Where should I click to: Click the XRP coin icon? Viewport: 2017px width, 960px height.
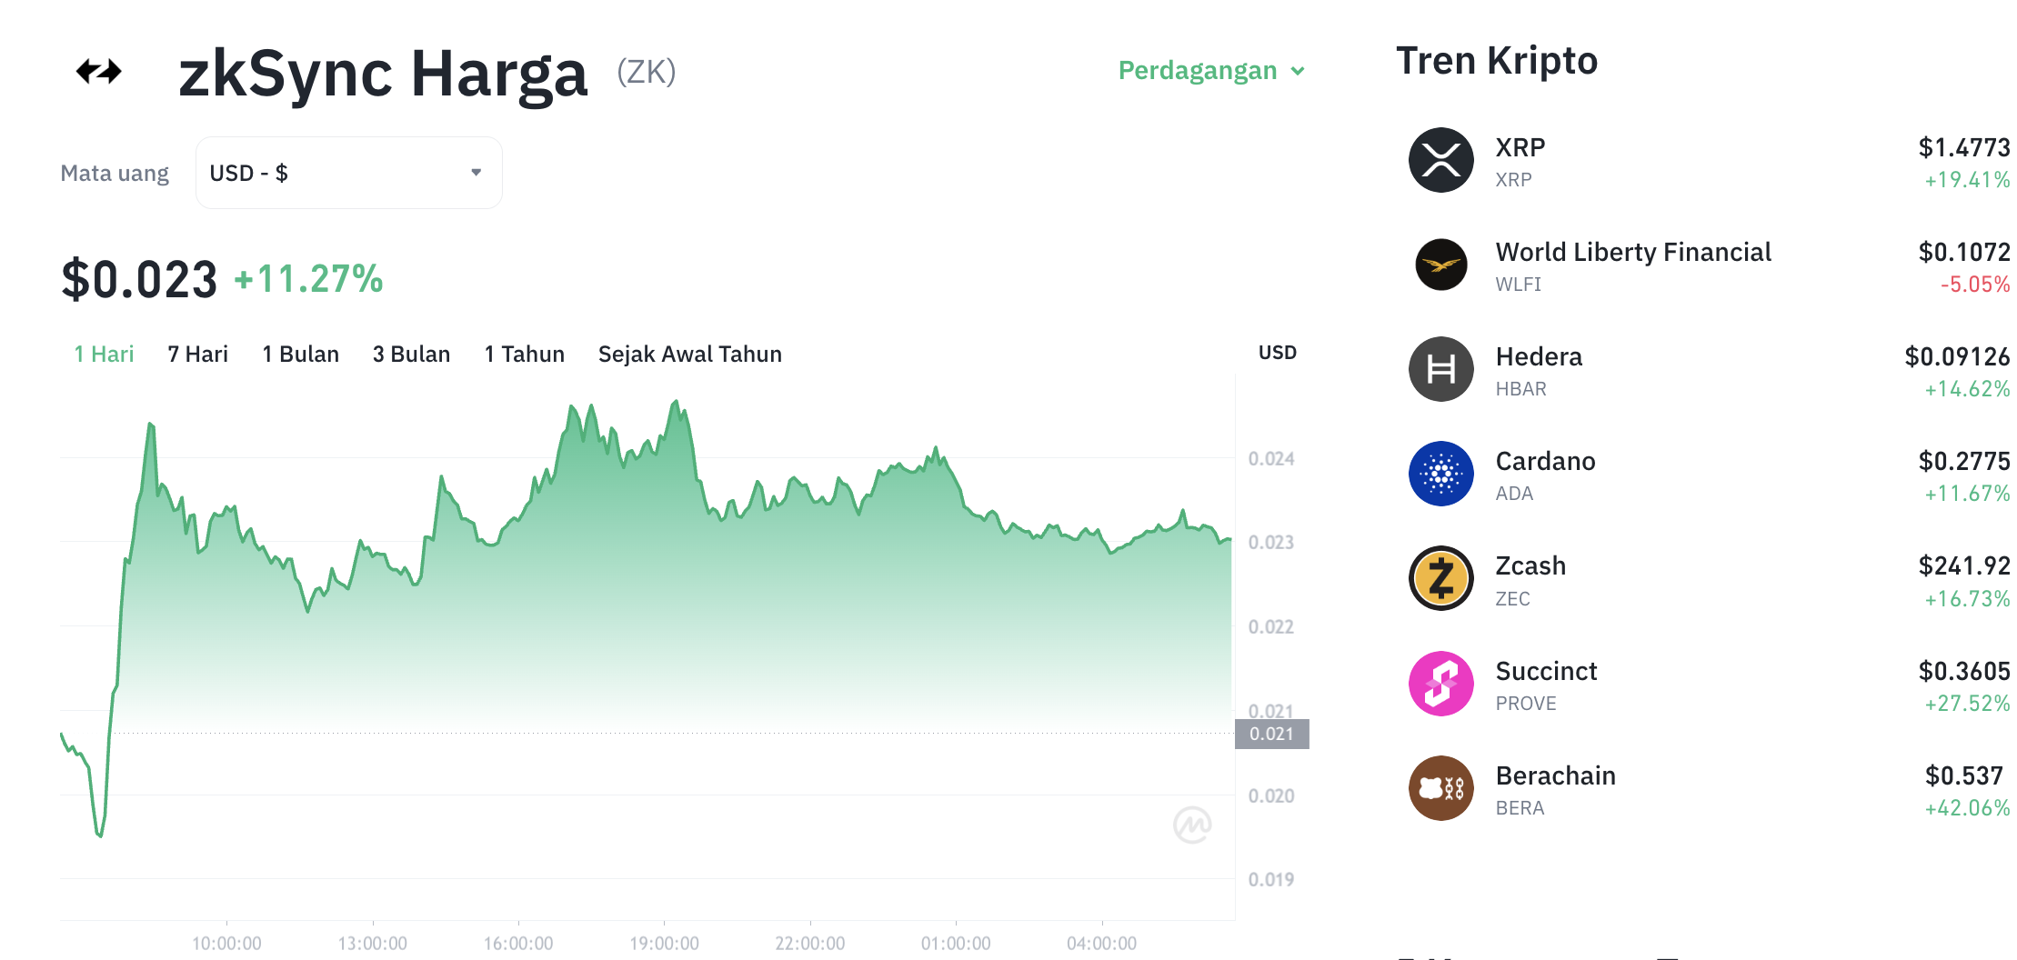1440,159
